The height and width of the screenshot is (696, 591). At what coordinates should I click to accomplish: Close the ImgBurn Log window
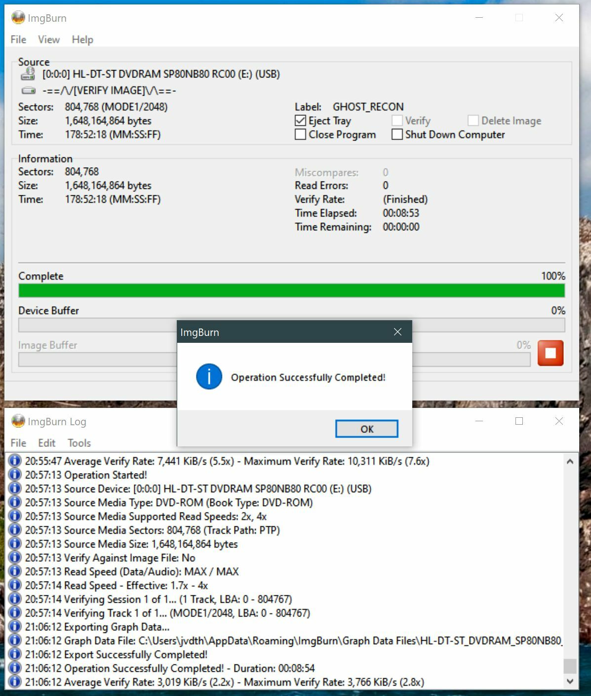pos(559,421)
